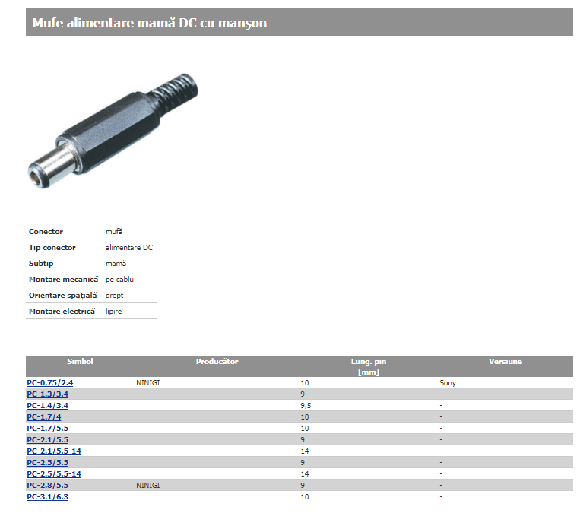Click the Lung. pin [mm] column header
The width and height of the screenshot is (580, 513).
pyautogui.click(x=369, y=366)
